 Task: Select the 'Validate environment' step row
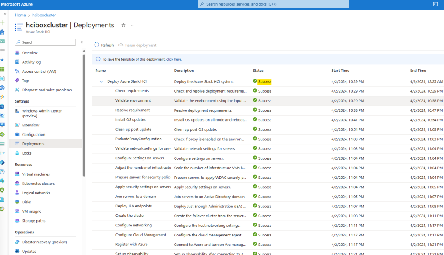click(x=268, y=100)
